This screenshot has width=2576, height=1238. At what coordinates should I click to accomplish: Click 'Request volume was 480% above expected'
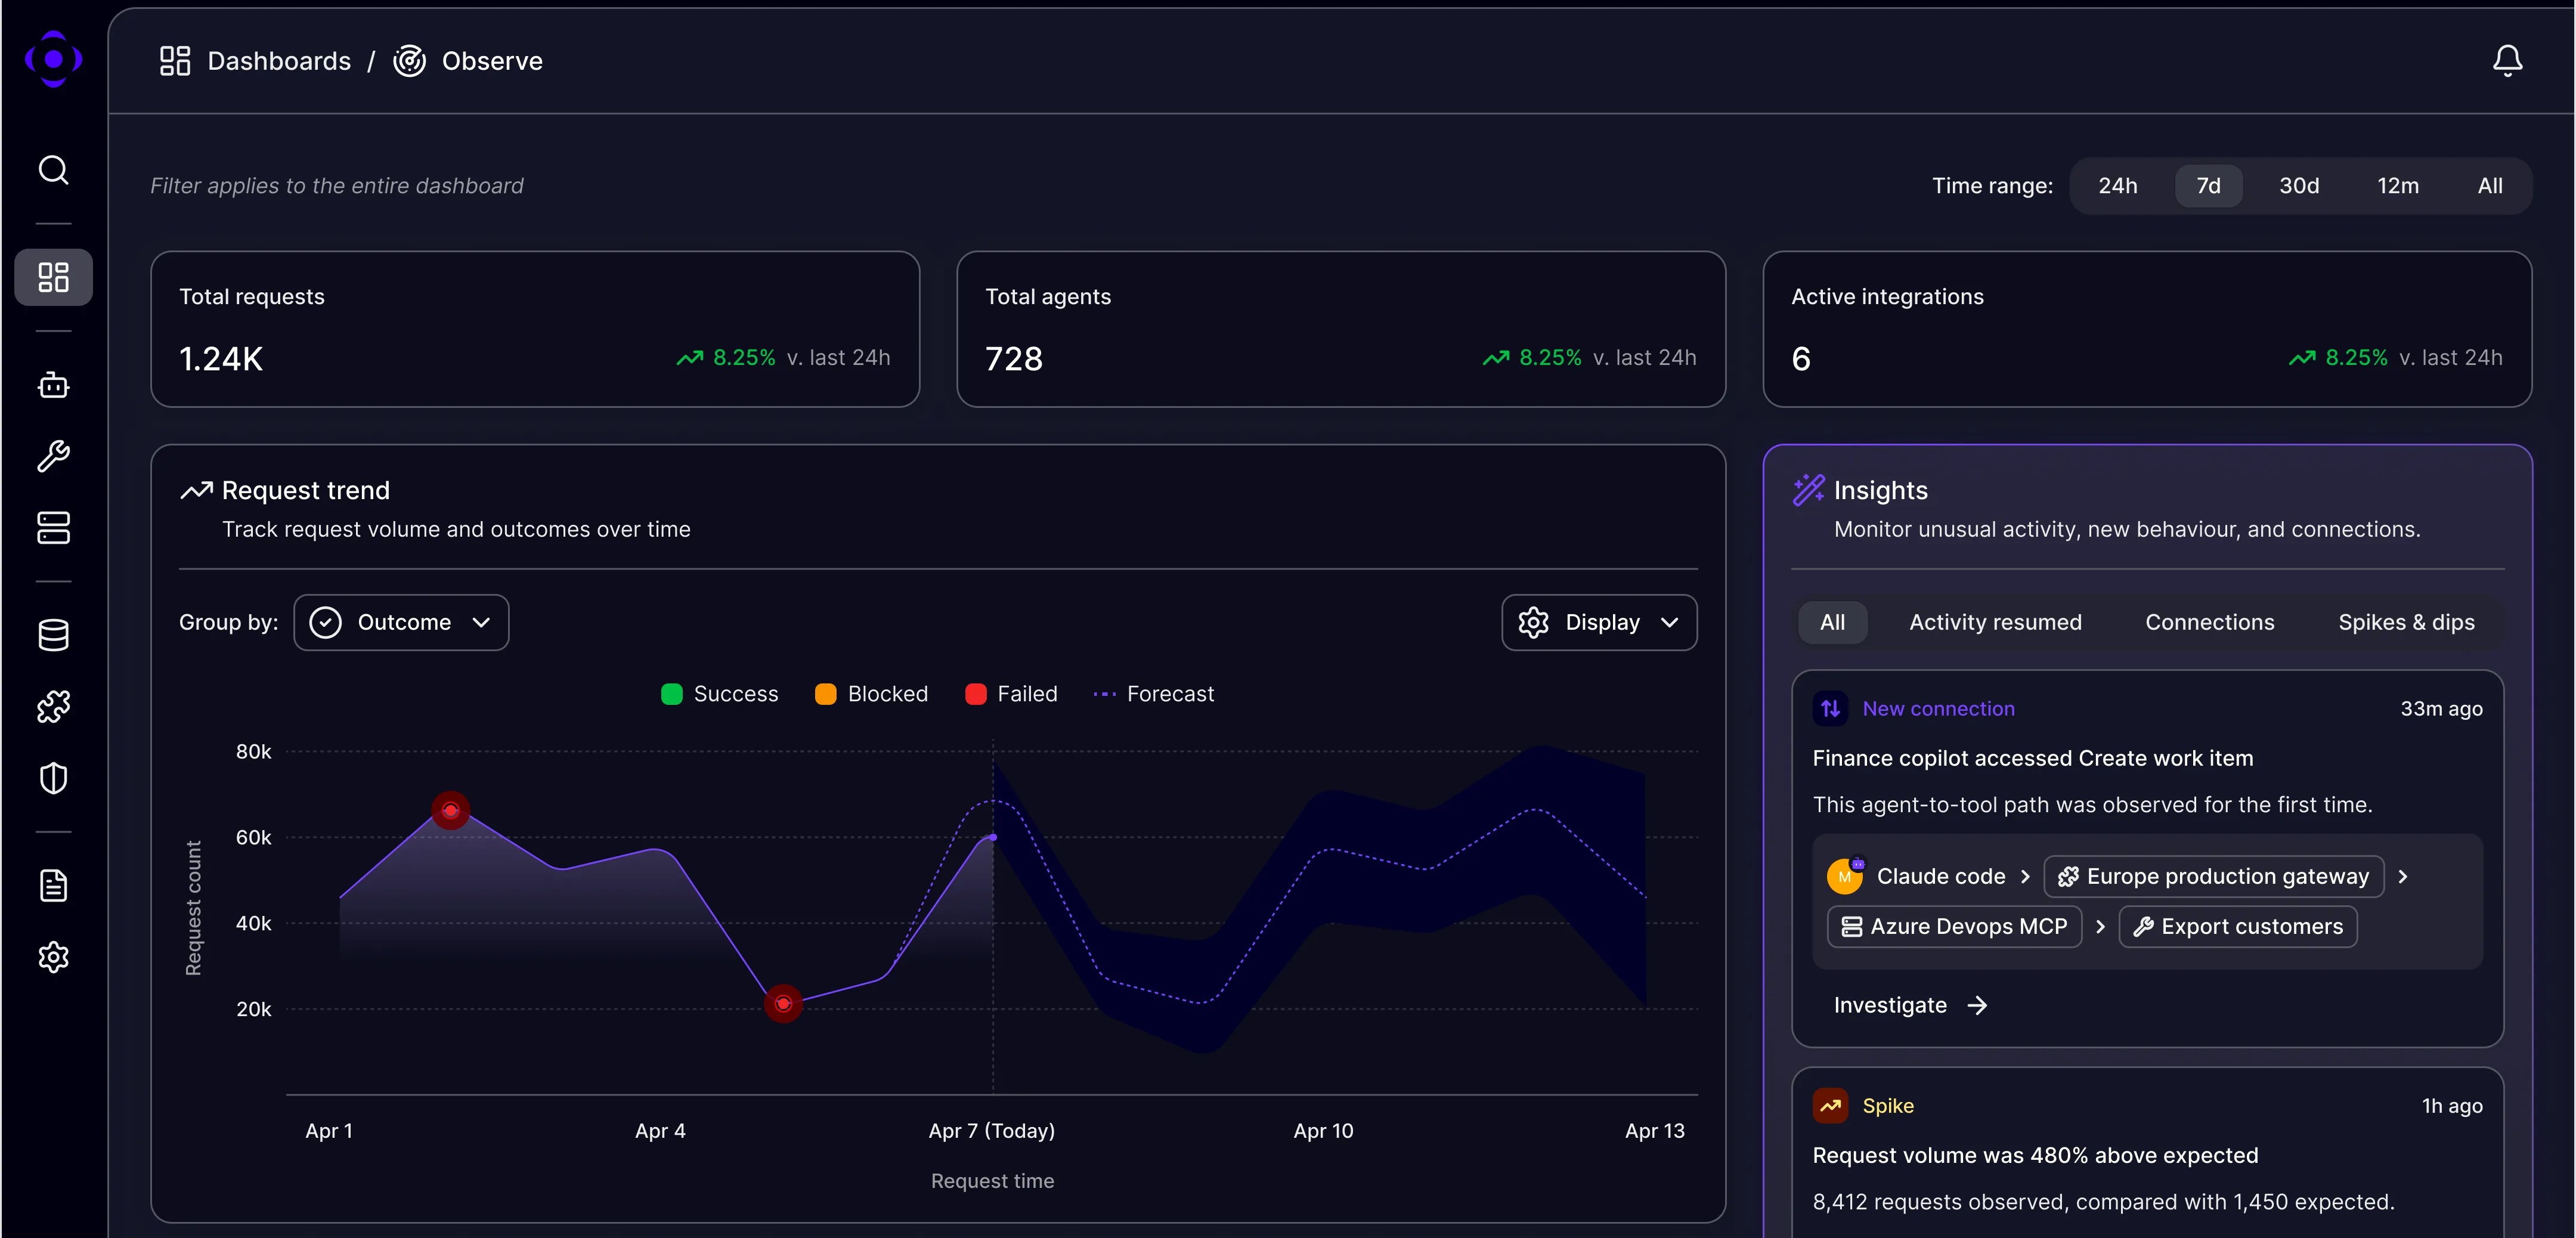point(2035,1155)
